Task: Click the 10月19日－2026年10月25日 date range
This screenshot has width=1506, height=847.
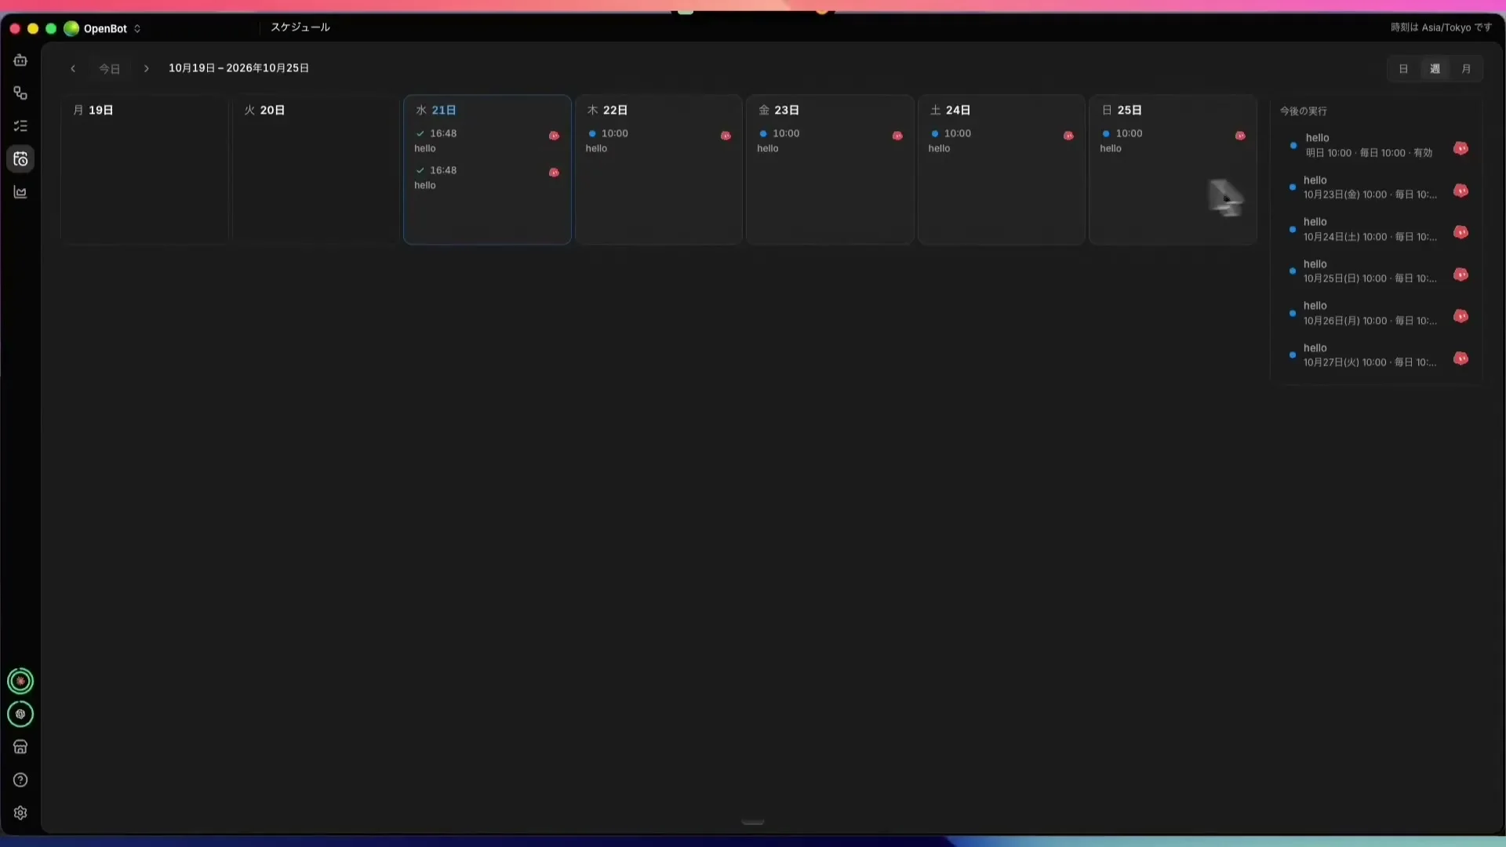Action: (238, 68)
